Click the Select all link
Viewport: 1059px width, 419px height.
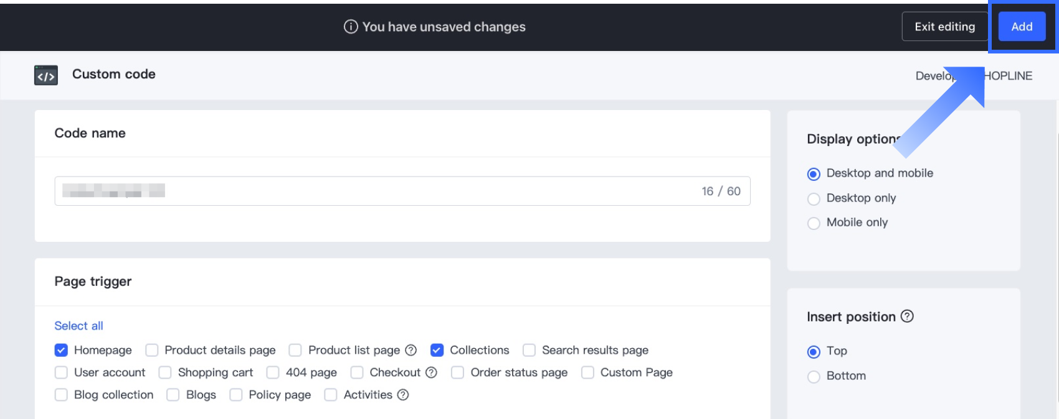(78, 326)
